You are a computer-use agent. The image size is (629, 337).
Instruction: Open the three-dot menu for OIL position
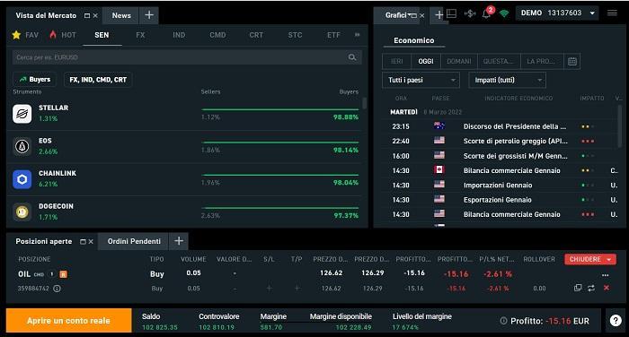606,275
